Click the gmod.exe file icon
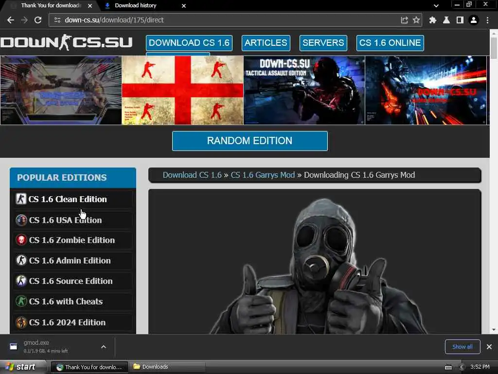The height and width of the screenshot is (374, 498). point(13,347)
